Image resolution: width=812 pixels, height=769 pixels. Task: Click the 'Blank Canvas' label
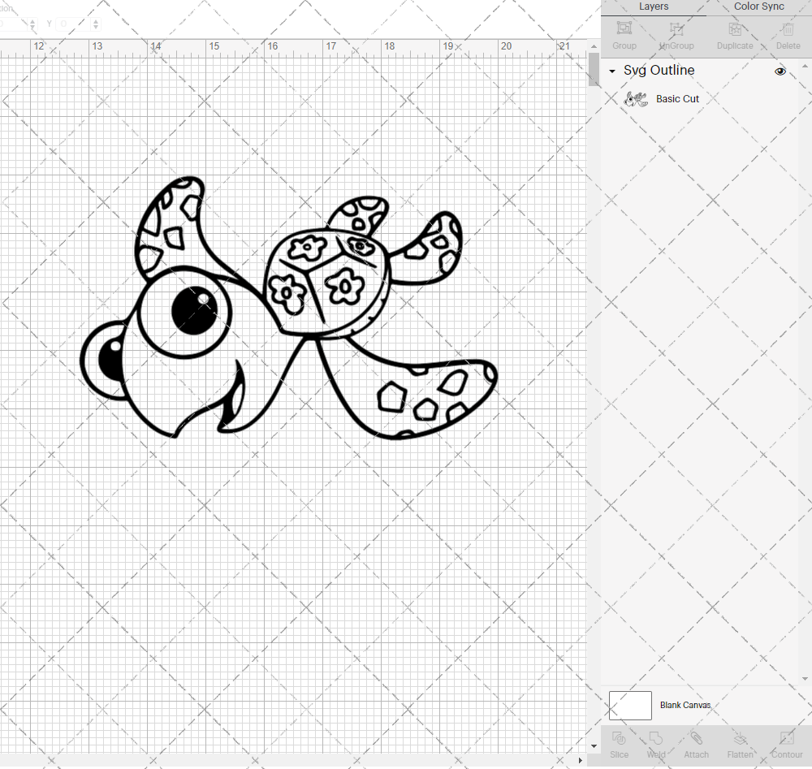(x=685, y=706)
